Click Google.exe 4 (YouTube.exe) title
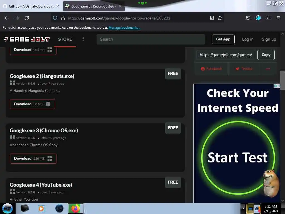This screenshot has height=214, width=285. coord(41,185)
